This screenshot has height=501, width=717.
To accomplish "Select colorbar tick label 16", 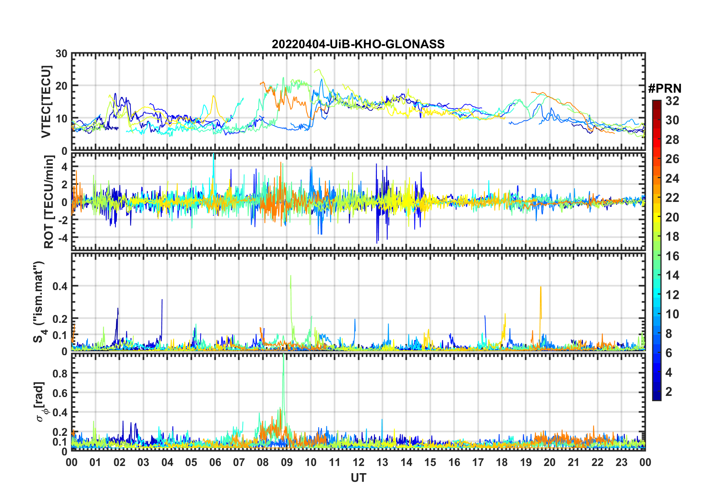I will coord(672,256).
